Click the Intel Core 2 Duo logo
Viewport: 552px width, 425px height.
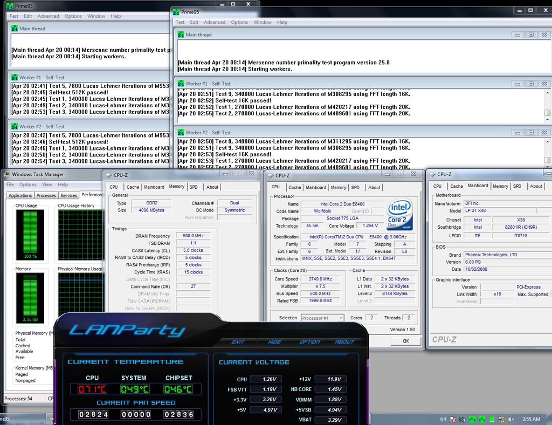[x=399, y=215]
